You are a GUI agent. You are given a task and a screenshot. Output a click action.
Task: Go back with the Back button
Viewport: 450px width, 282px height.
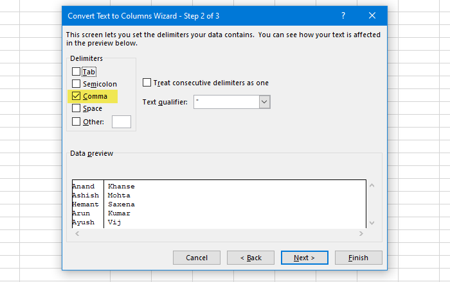click(x=251, y=258)
